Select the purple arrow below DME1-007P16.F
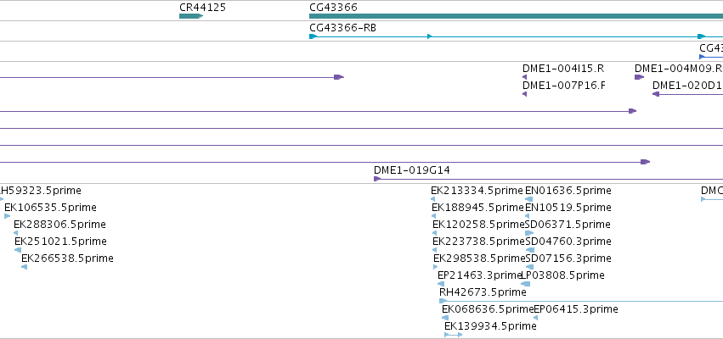This screenshot has width=723, height=339. (x=525, y=94)
